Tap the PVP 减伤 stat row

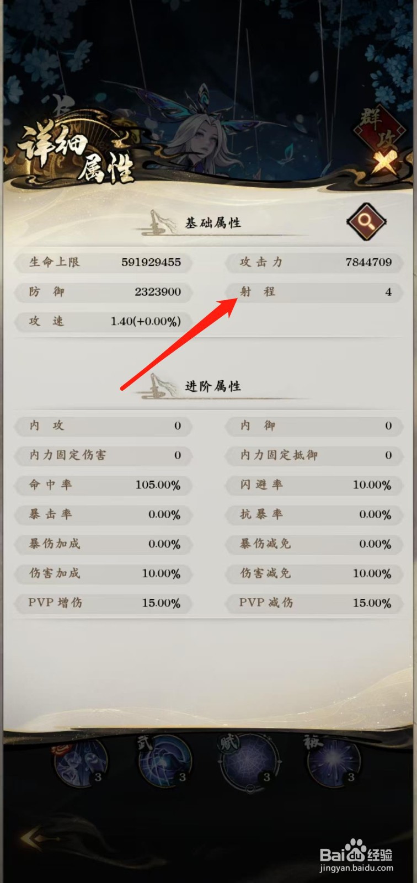(x=314, y=603)
